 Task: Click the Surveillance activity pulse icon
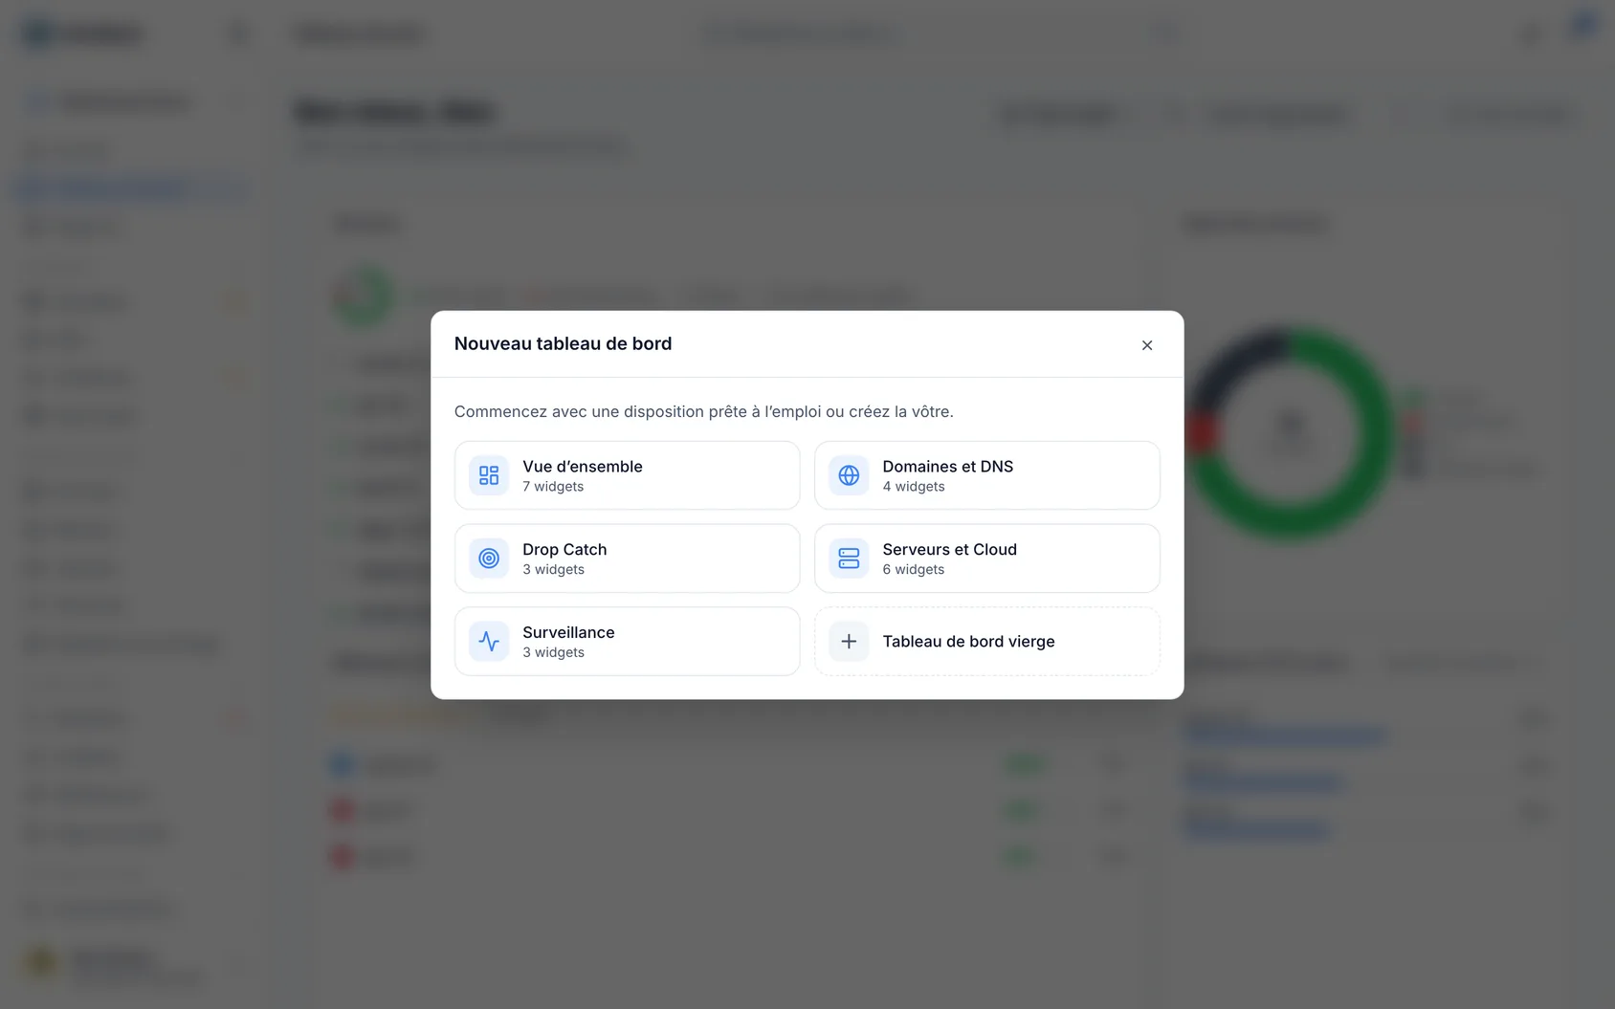[x=489, y=642]
